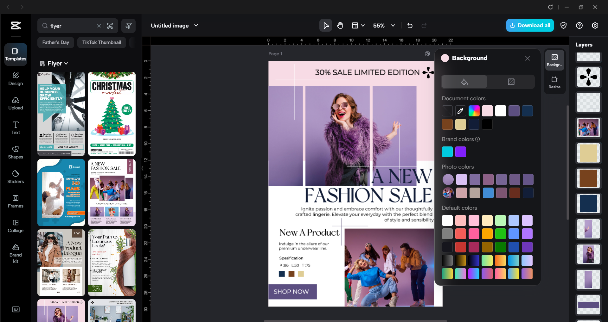Undo the last action

coord(409,25)
